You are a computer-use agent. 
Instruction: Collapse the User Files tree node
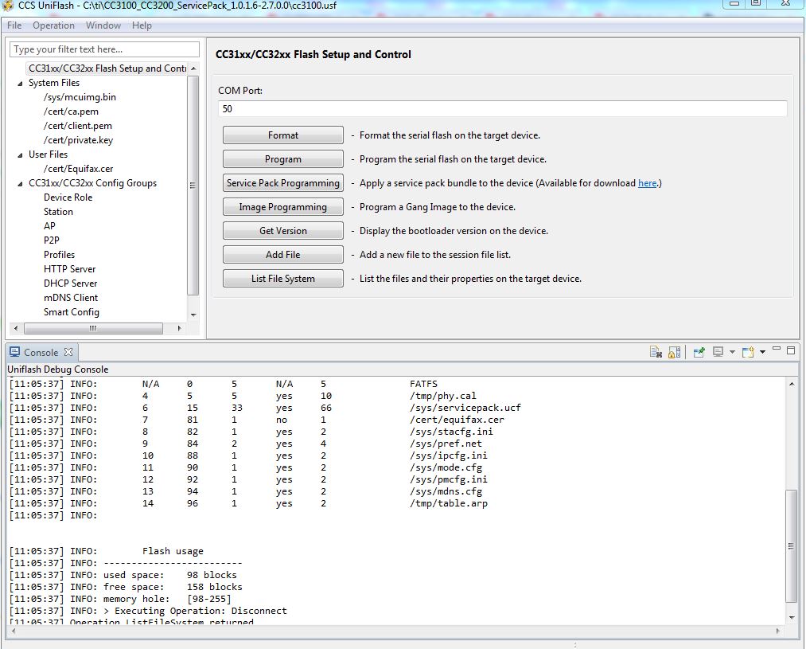pyautogui.click(x=20, y=154)
